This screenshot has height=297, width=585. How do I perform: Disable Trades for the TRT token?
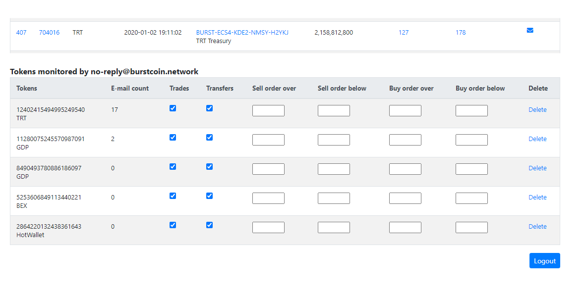pyautogui.click(x=173, y=108)
